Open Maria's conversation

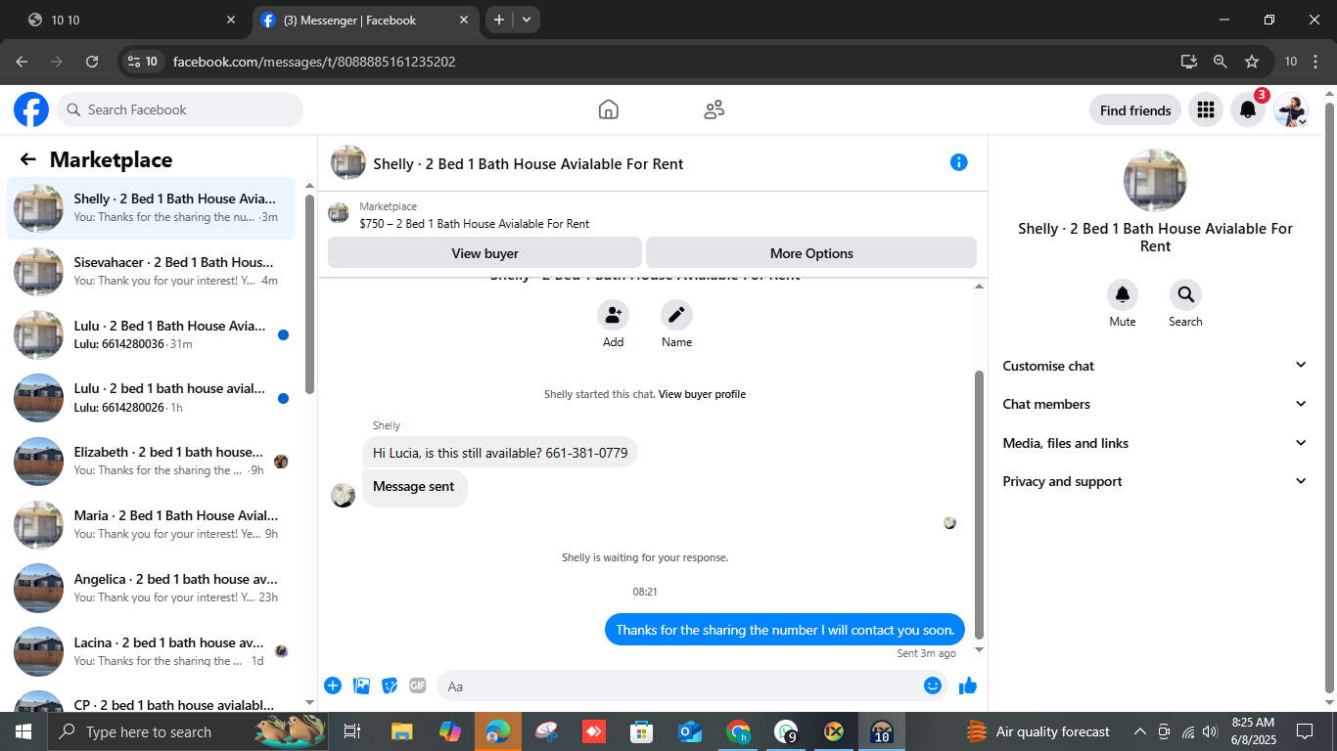pos(151,525)
